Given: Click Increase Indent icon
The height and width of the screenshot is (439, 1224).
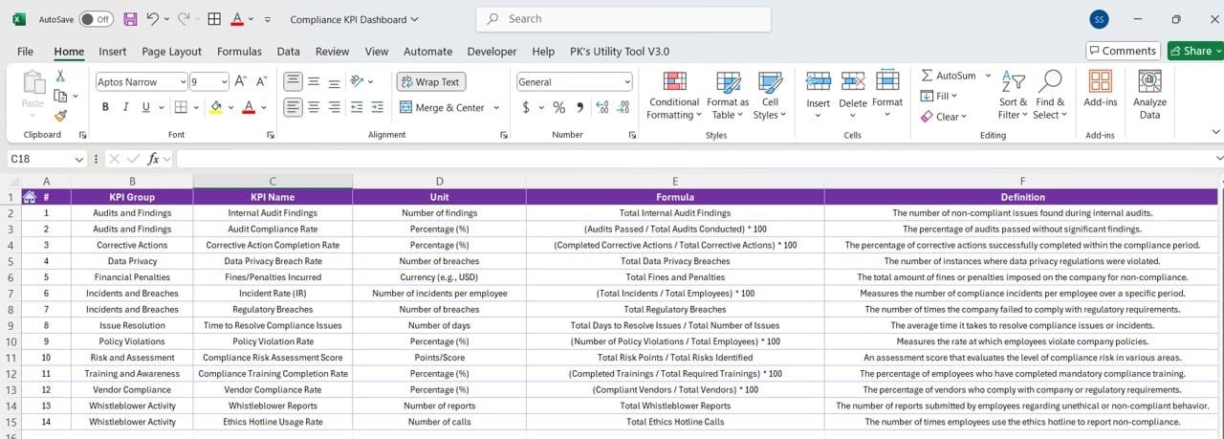Looking at the screenshot, I should [378, 107].
